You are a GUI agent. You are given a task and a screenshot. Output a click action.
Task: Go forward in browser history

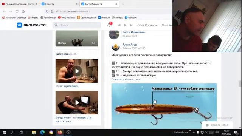coord(11,11)
